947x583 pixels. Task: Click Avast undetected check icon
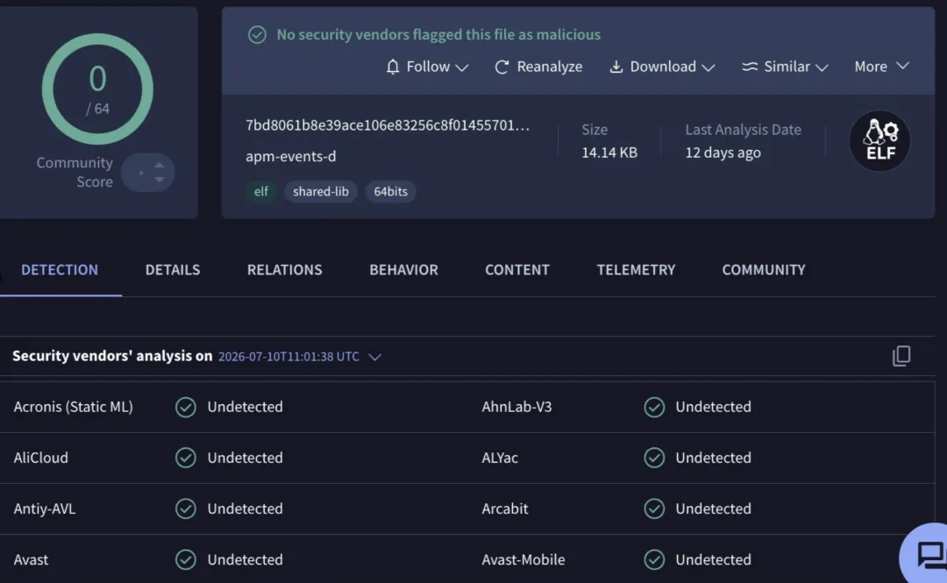click(185, 559)
